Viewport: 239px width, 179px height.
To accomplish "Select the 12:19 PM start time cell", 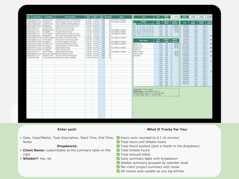I will coord(88,20).
